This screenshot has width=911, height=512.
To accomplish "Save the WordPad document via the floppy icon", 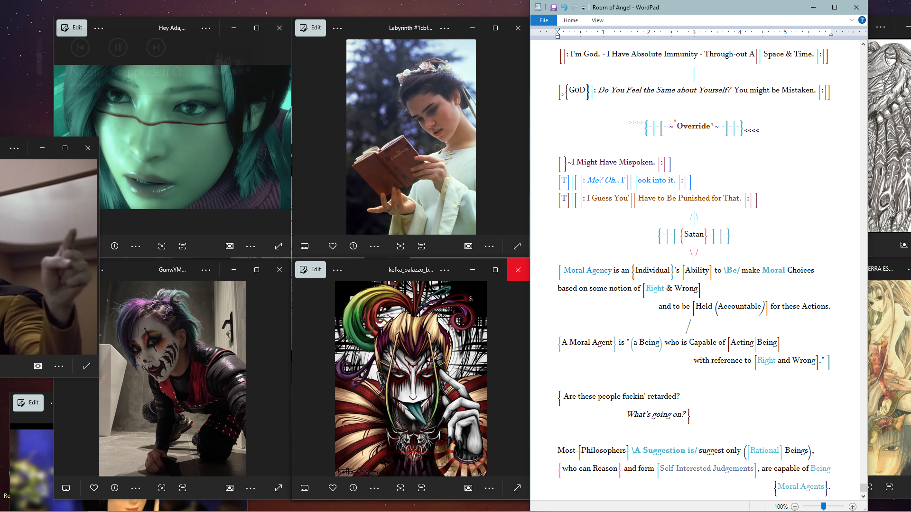I will click(553, 7).
